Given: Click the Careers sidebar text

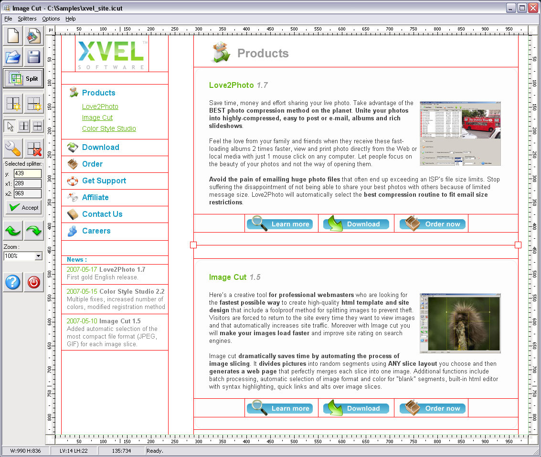Looking at the screenshot, I should pos(96,231).
